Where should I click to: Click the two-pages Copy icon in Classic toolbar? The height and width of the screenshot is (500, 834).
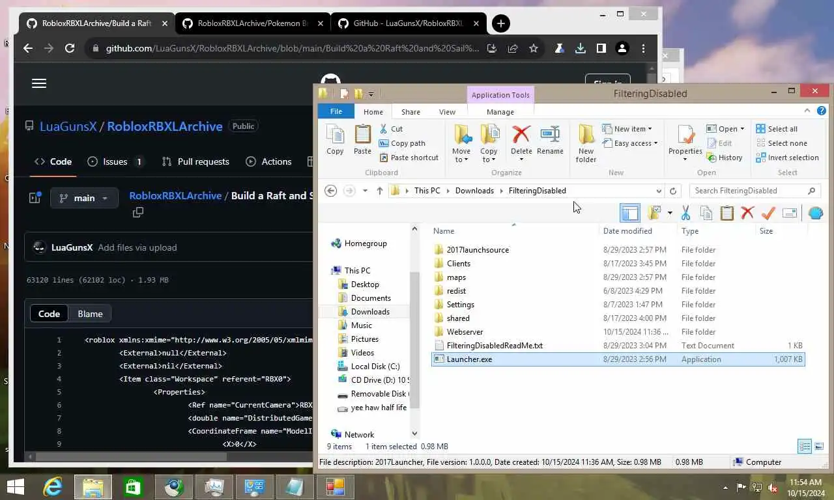click(x=706, y=213)
